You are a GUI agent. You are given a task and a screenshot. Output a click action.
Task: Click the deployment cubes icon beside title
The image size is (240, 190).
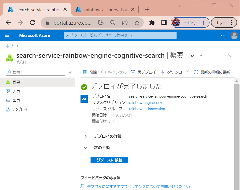(10, 58)
